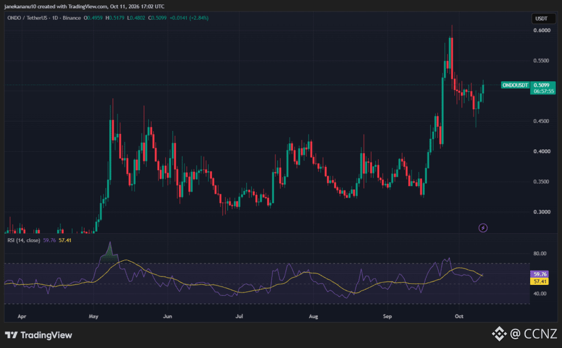Click the @ CCNZ watermark text
The image size is (562, 348).
click(x=533, y=334)
